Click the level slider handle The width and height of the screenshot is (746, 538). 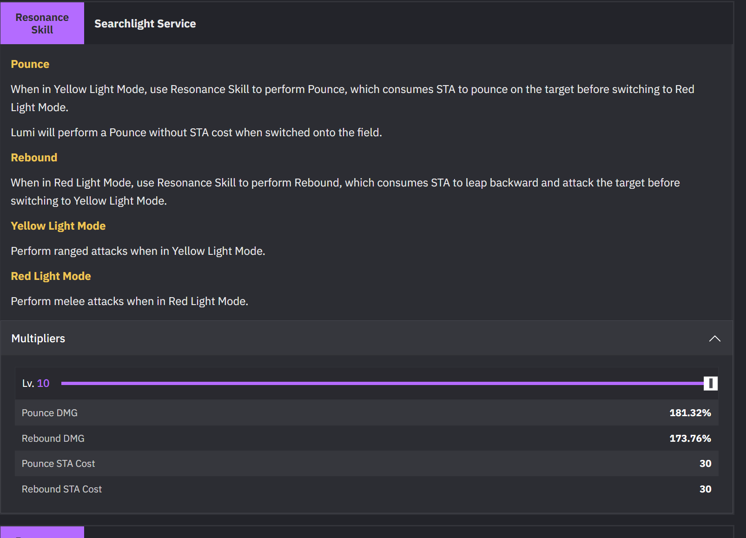coord(710,383)
